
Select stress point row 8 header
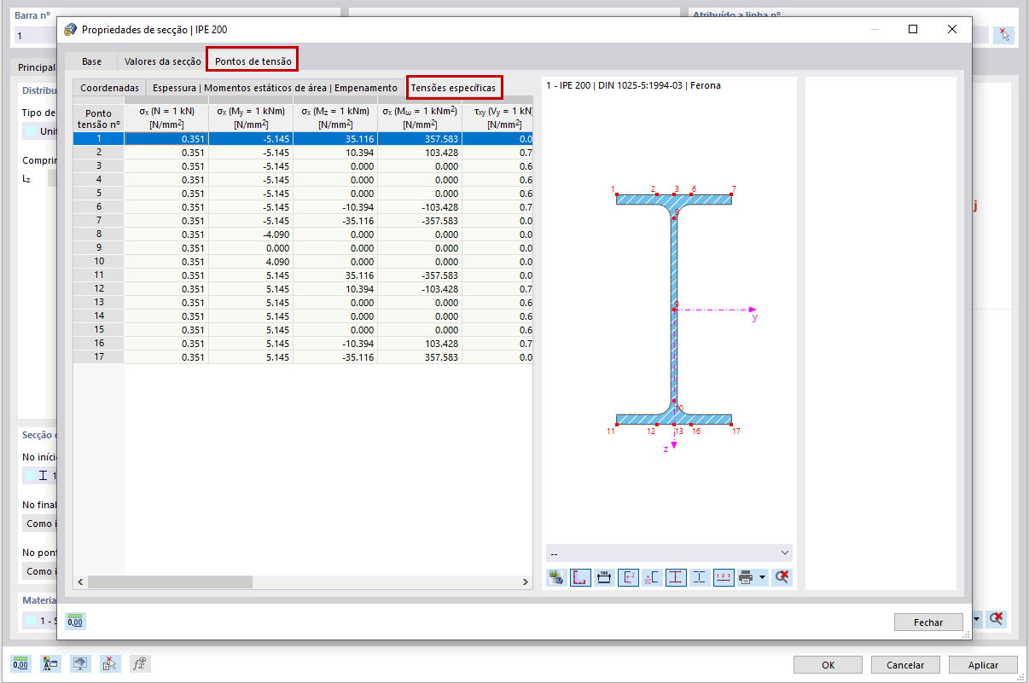point(99,234)
